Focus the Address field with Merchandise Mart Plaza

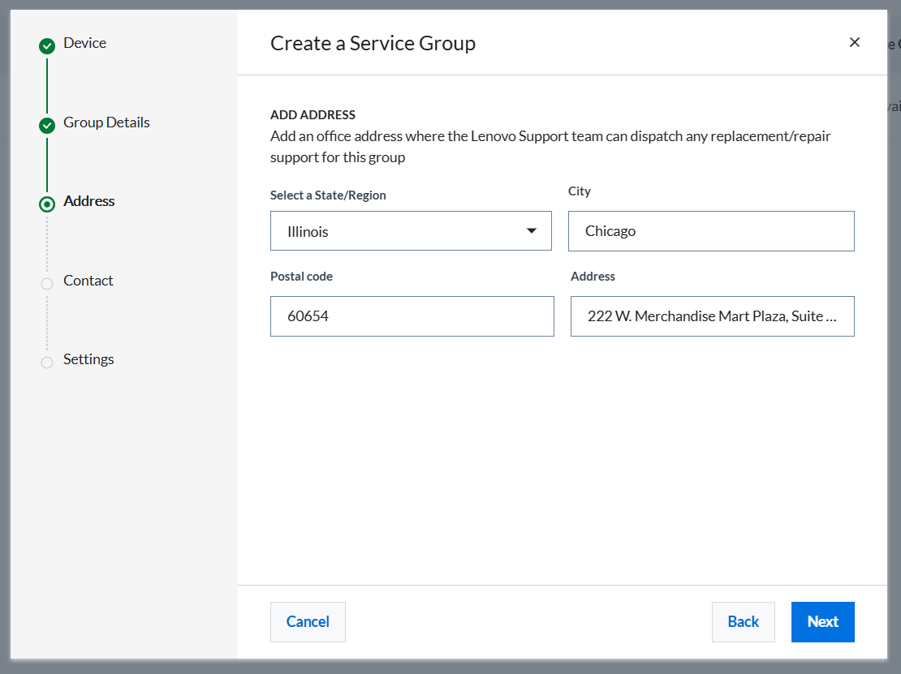(x=713, y=316)
